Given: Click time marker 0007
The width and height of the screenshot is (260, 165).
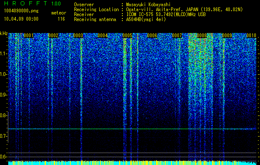Looking at the screenshot, I should pos(177,35).
